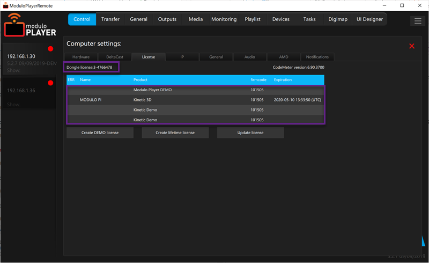Screen dimensions: 429x263
Task: Click the Modulo Player logo
Action: coord(30,24)
